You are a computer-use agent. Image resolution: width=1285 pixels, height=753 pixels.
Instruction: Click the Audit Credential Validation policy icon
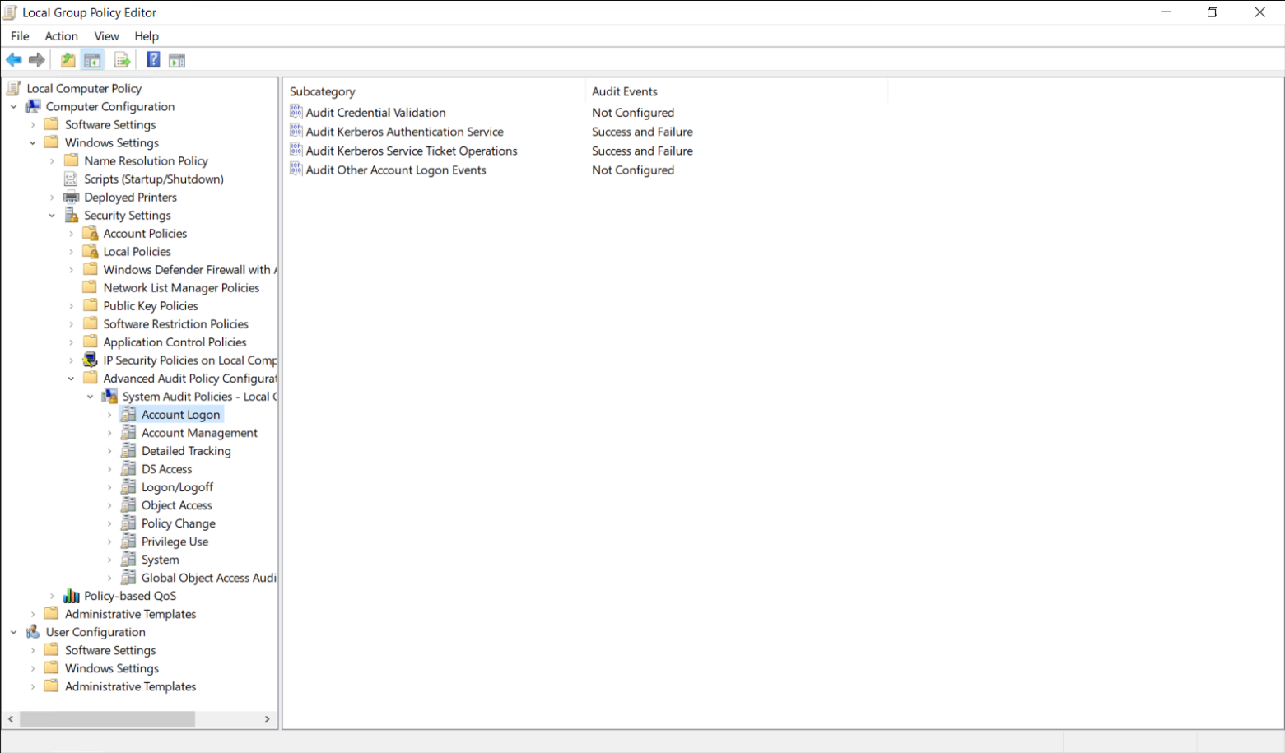click(x=296, y=112)
